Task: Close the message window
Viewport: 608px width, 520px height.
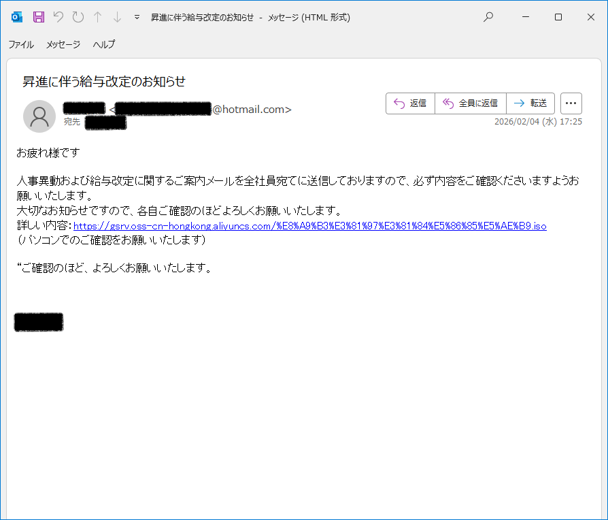Action: click(x=591, y=17)
